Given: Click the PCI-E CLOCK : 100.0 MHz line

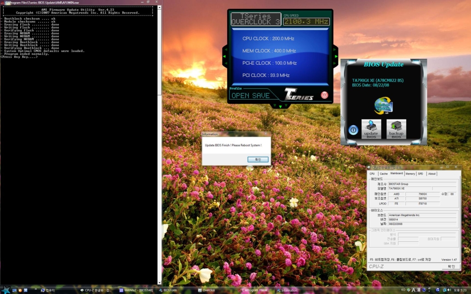Looking at the screenshot, I should [270, 63].
